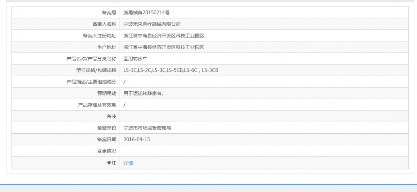The image size is (417, 192).
Task: Click the 产品名称/产品分类名称 label
Action: pyautogui.click(x=91, y=59)
